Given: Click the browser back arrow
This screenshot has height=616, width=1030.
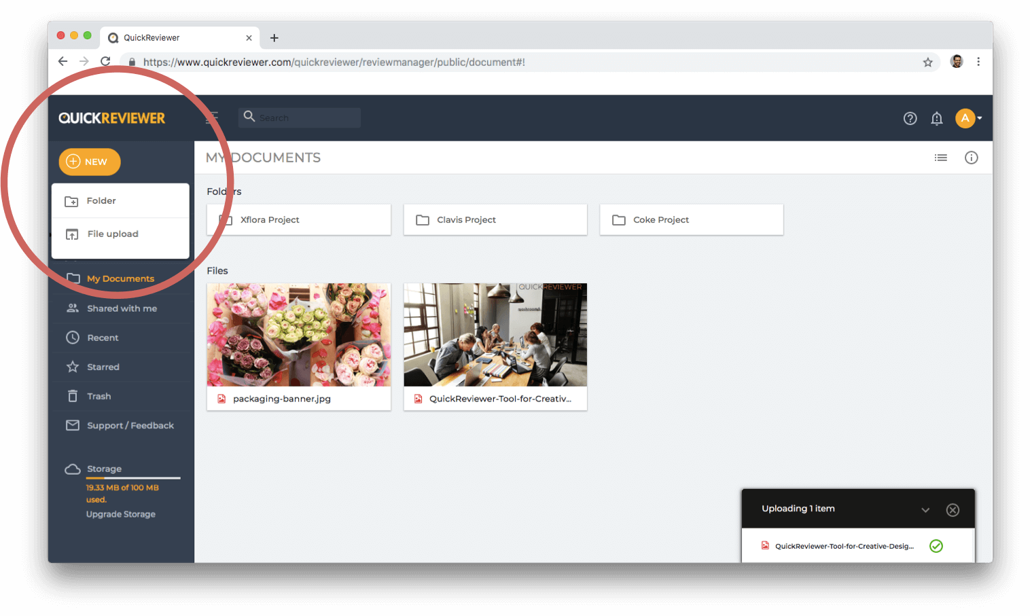Looking at the screenshot, I should point(63,61).
